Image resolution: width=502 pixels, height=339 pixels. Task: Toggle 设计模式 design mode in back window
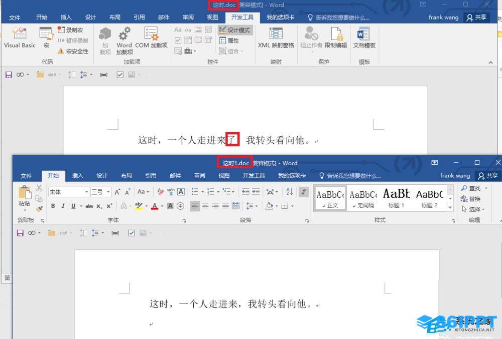click(x=235, y=30)
